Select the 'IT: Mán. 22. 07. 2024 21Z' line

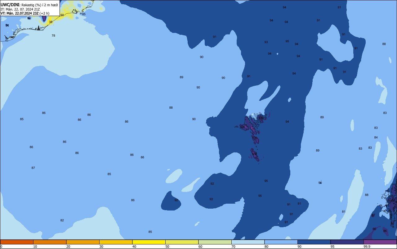point(20,9)
